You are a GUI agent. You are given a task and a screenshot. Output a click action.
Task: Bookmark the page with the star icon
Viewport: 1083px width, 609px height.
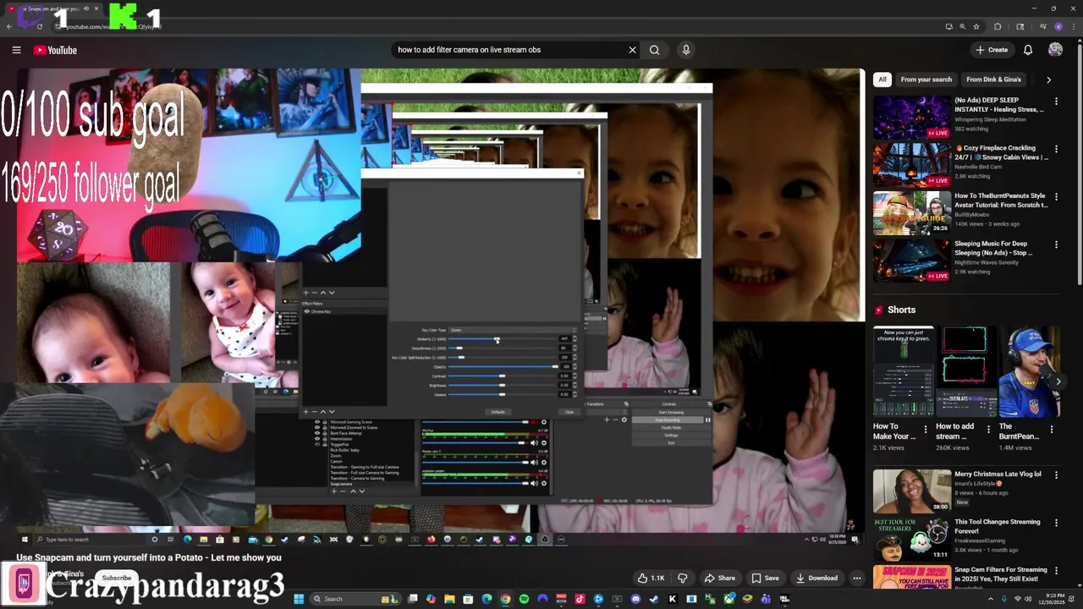976,26
